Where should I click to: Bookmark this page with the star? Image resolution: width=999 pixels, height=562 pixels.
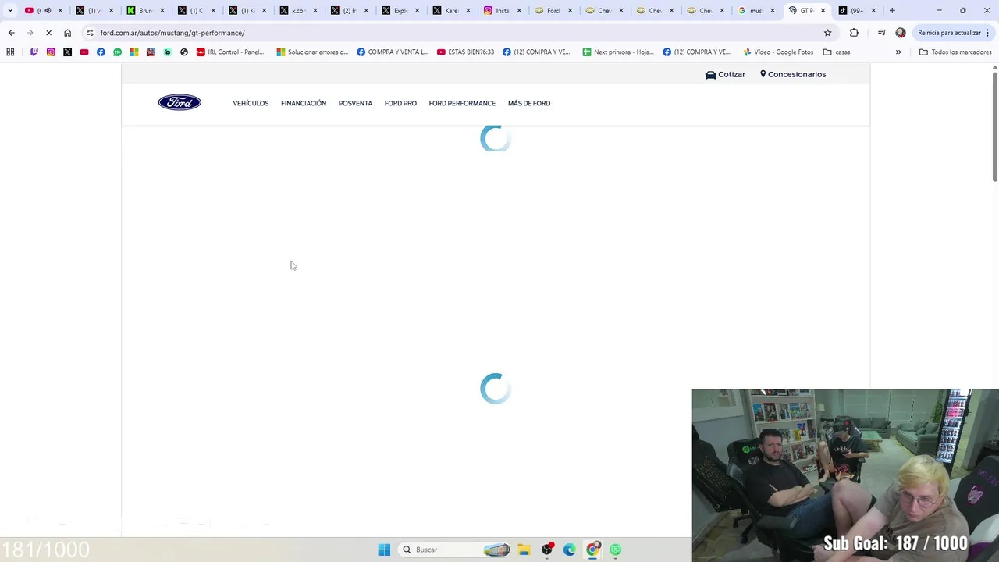click(x=827, y=33)
